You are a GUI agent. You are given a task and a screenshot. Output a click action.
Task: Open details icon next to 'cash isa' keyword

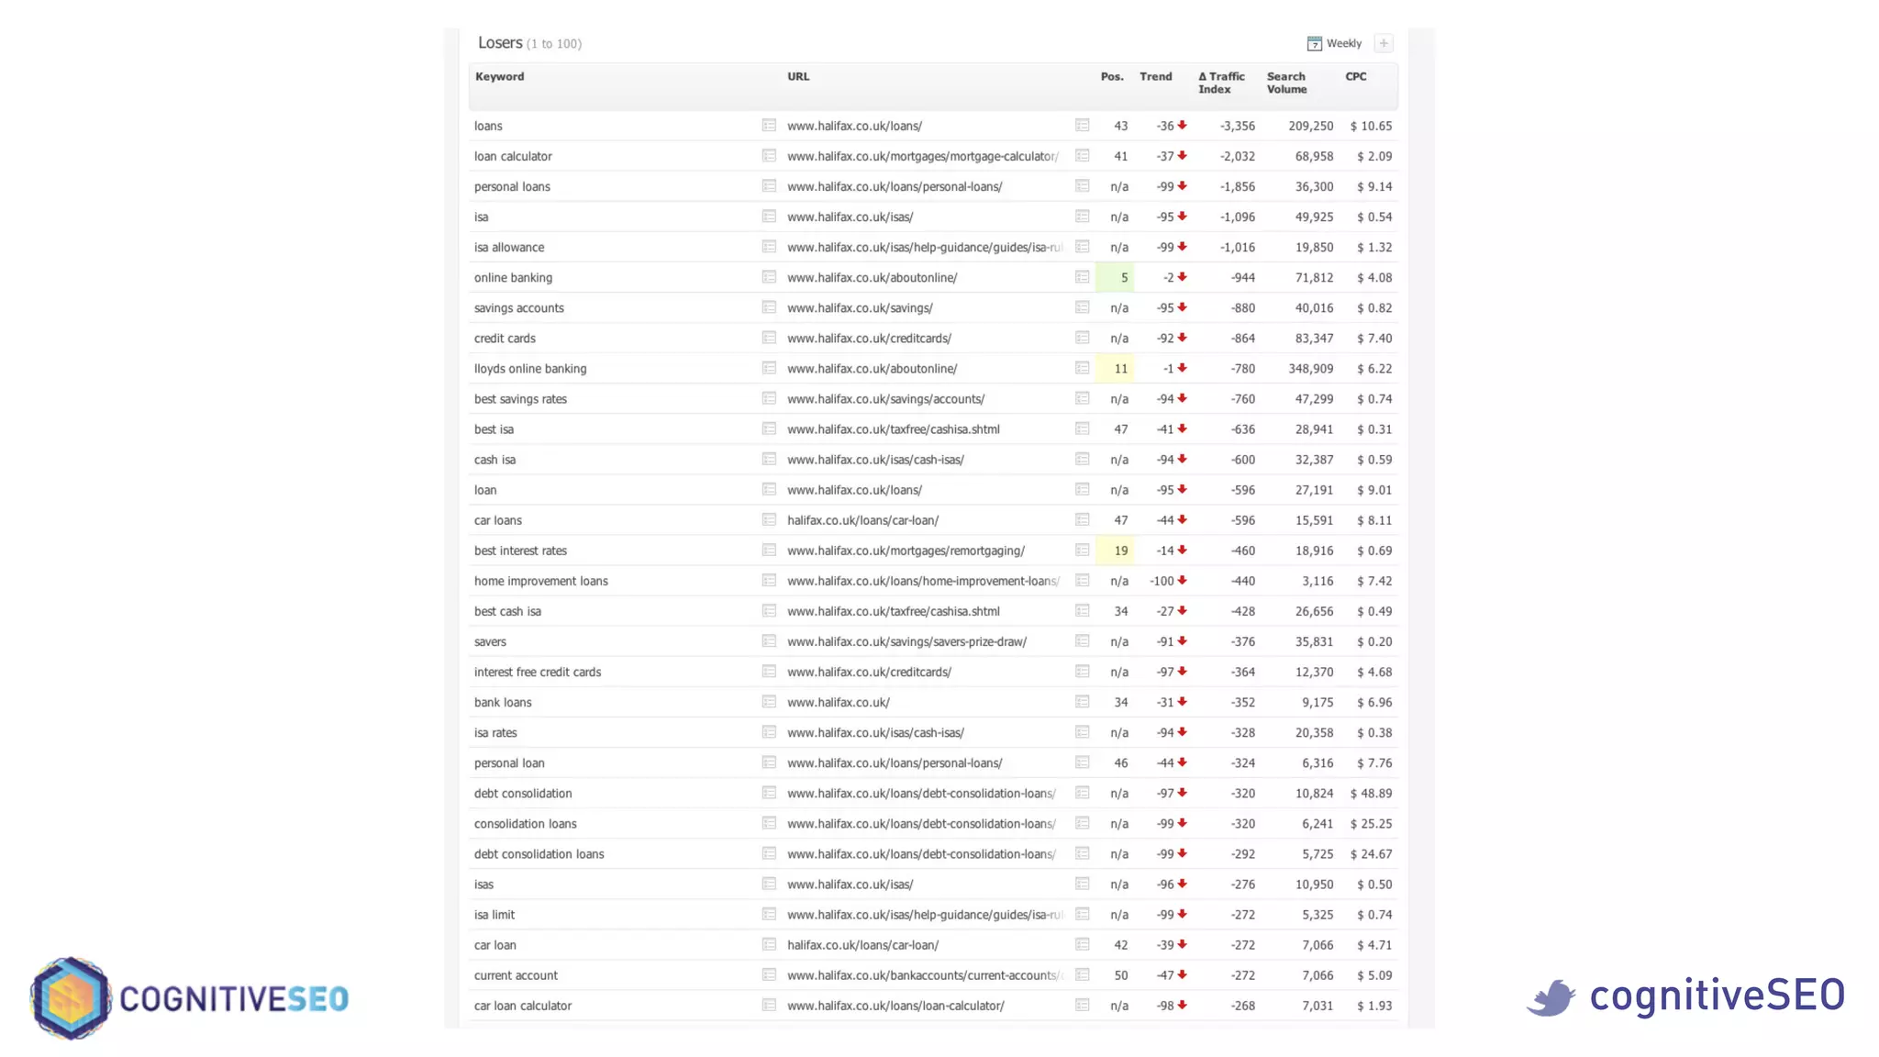pyautogui.click(x=769, y=459)
